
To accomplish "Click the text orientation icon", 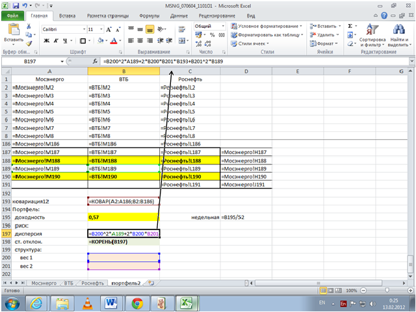I will pyautogui.click(x=161, y=29).
